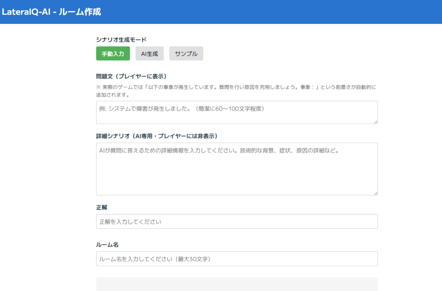Click the LateralQ-AI - ルーム作成 header title

click(51, 12)
